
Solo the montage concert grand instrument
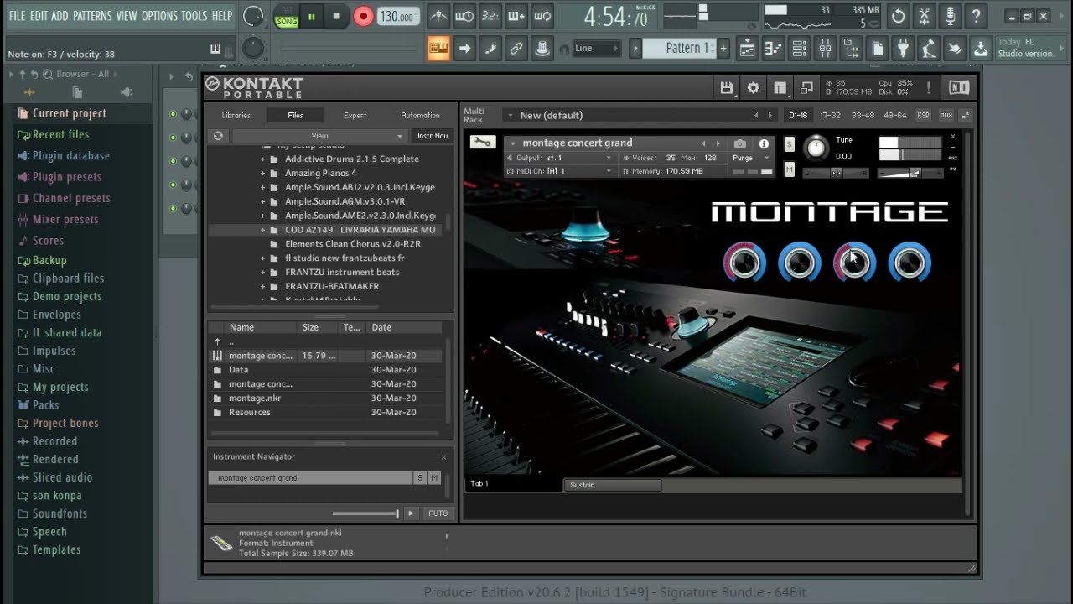point(789,144)
